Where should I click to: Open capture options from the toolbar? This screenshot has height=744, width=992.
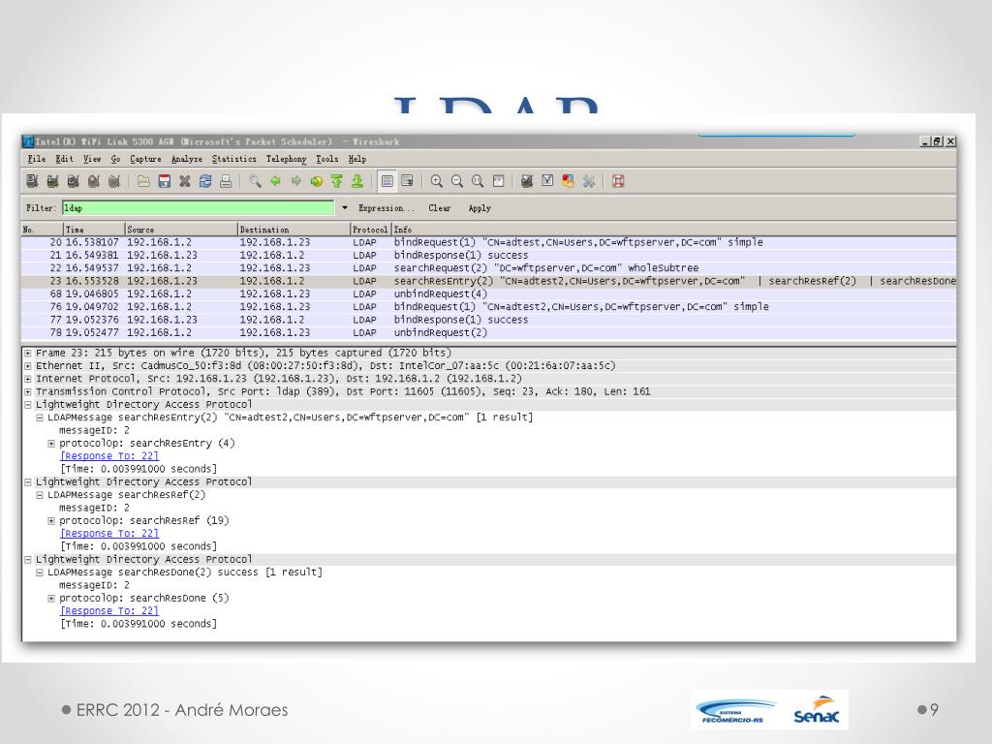[x=52, y=181]
